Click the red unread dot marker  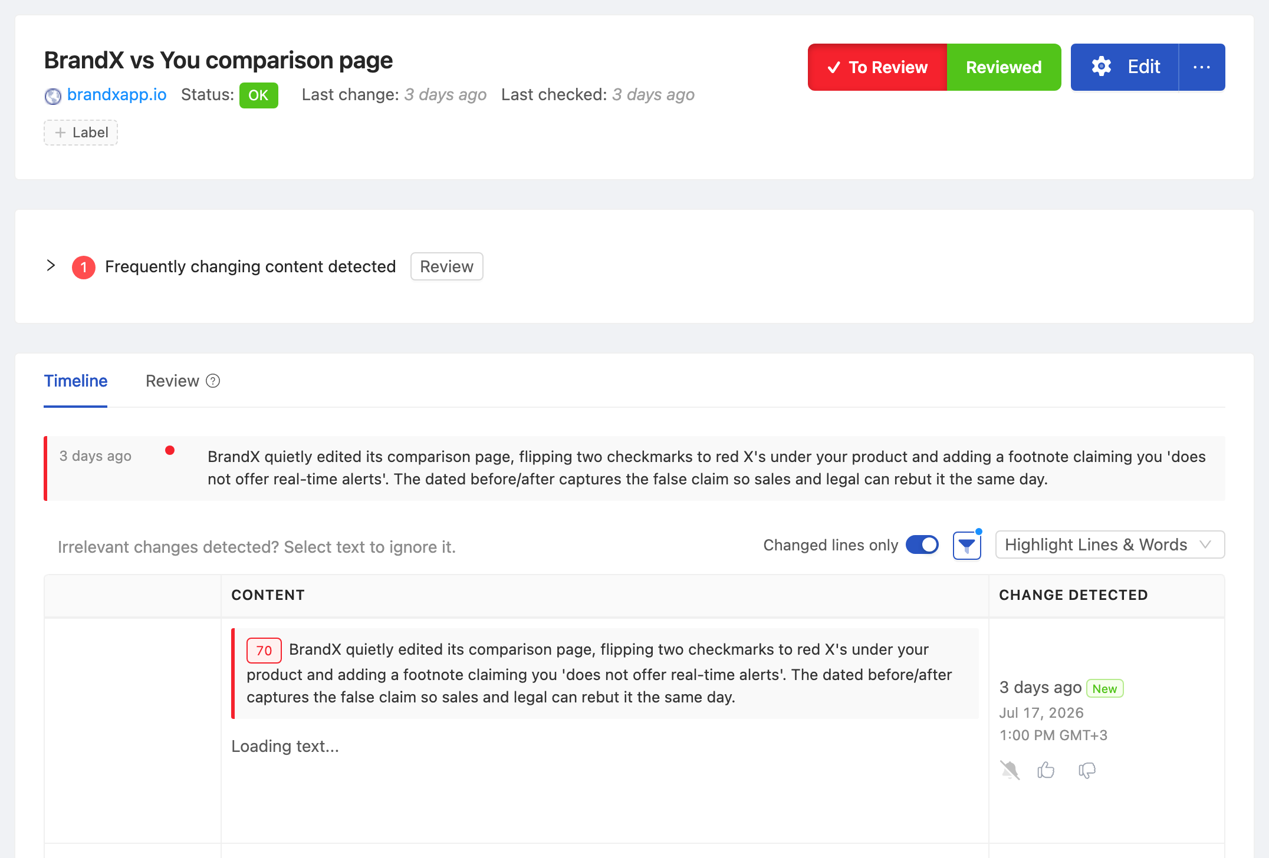(170, 451)
